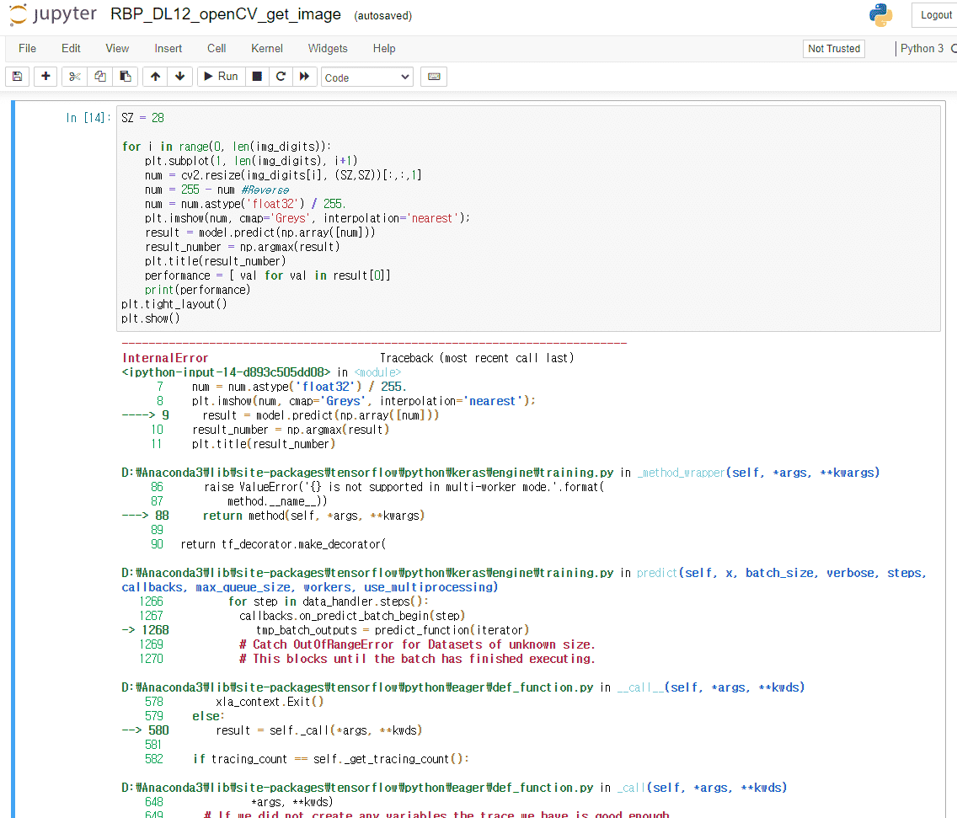Copy selected cells icon
The height and width of the screenshot is (818, 957).
click(100, 77)
